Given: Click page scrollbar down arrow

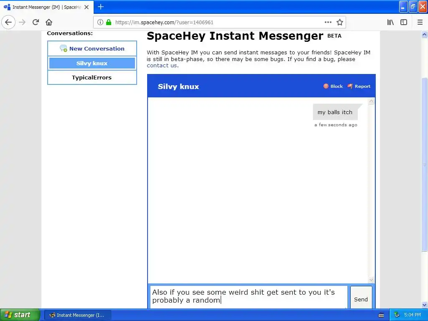Looking at the screenshot, I should [x=425, y=305].
